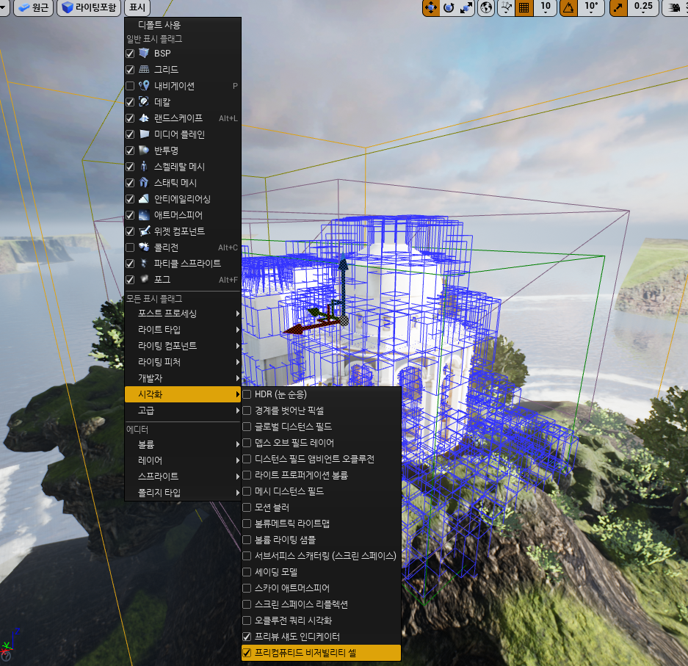Toggle surface snapping icon

click(507, 7)
